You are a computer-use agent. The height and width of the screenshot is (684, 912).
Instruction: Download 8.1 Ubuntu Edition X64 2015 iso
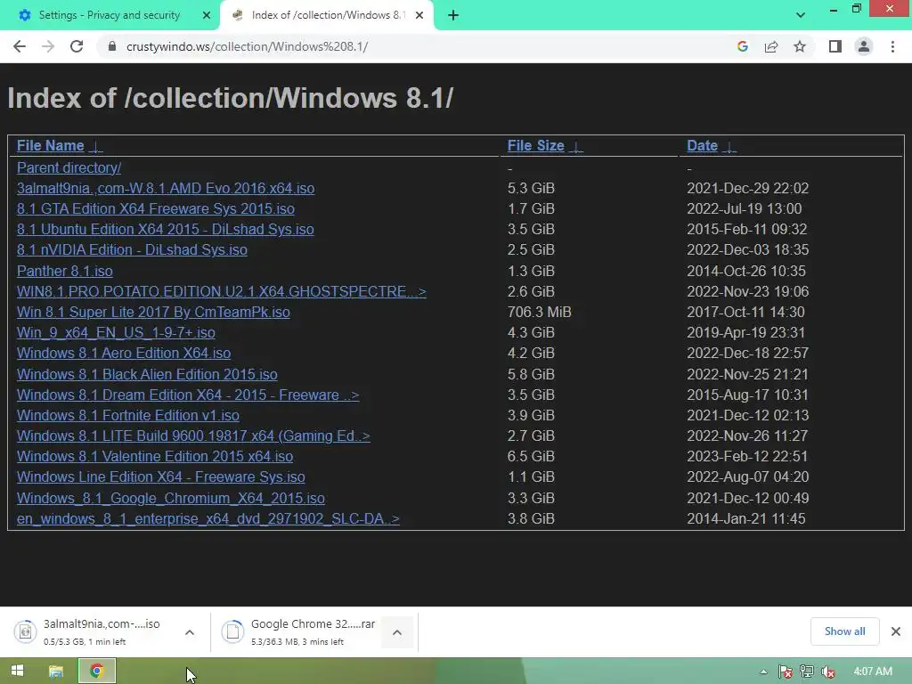click(x=165, y=229)
